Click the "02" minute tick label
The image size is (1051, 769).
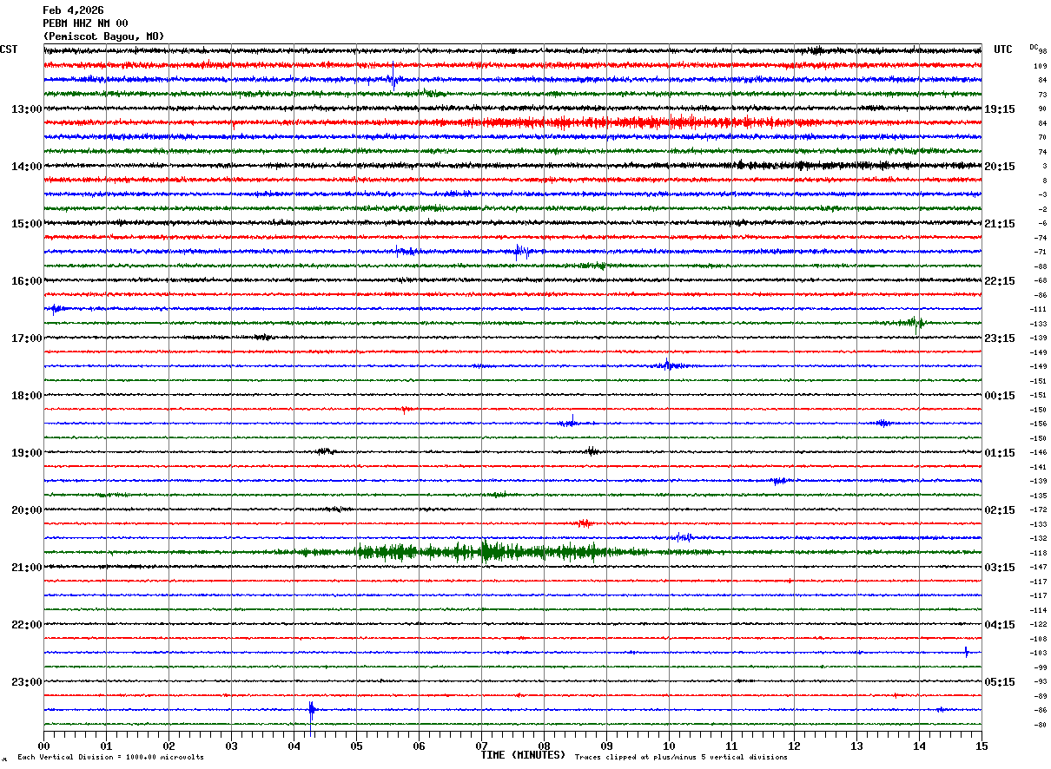click(x=169, y=746)
